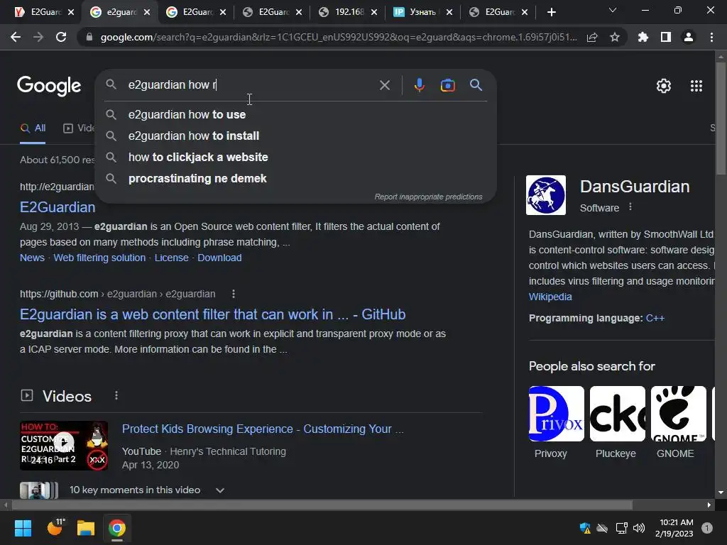Submit search with blue magnifier icon
Screen dimensions: 727x545
(x=476, y=85)
